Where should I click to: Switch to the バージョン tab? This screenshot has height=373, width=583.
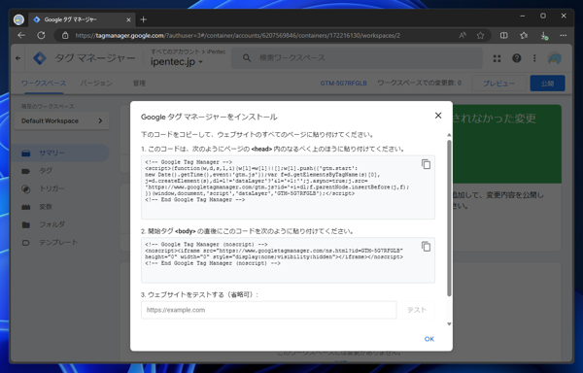96,84
